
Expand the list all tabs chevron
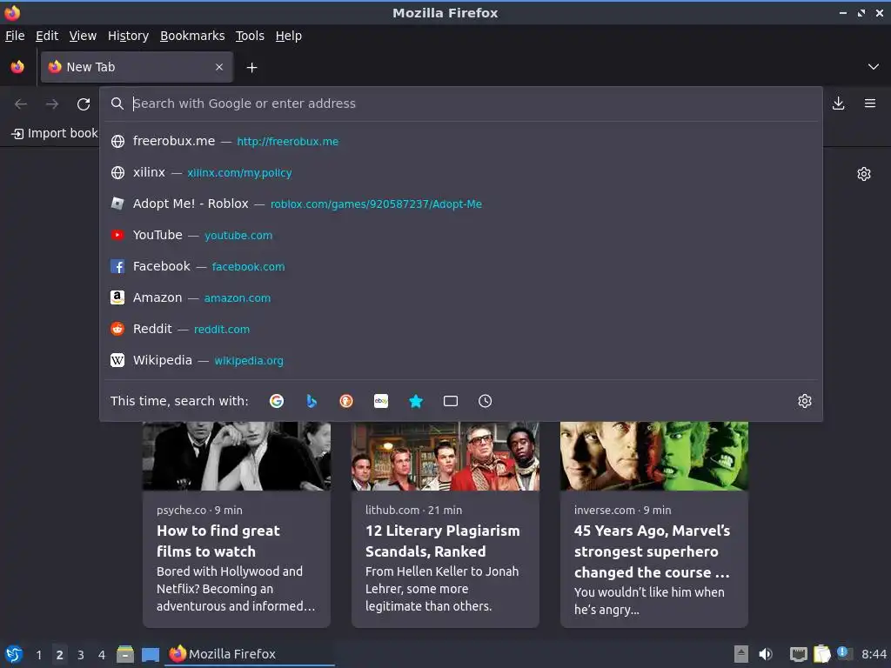[x=874, y=67]
